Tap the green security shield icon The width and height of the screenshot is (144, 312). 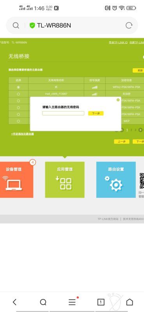32,25
